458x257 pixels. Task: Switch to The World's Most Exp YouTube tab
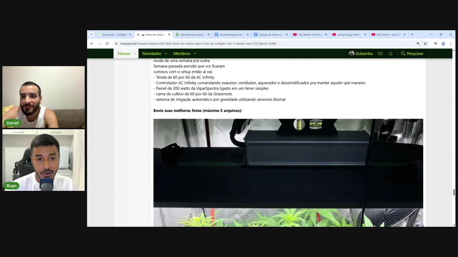pos(310,35)
